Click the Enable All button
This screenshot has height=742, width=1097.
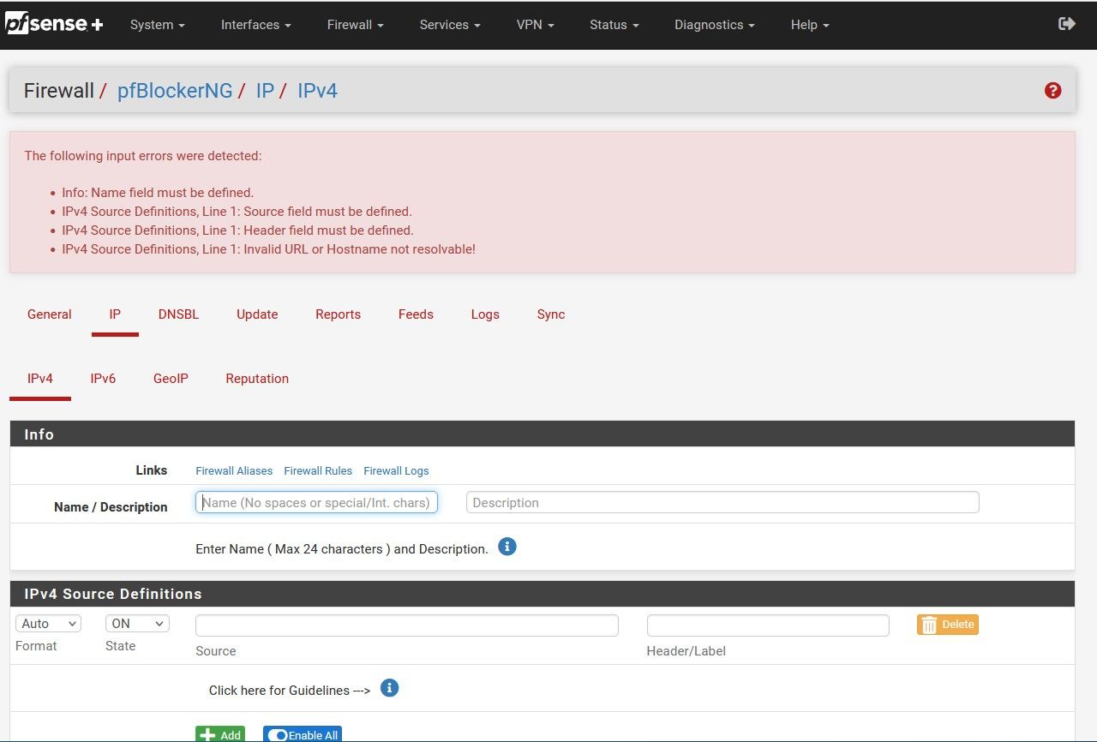pos(303,734)
